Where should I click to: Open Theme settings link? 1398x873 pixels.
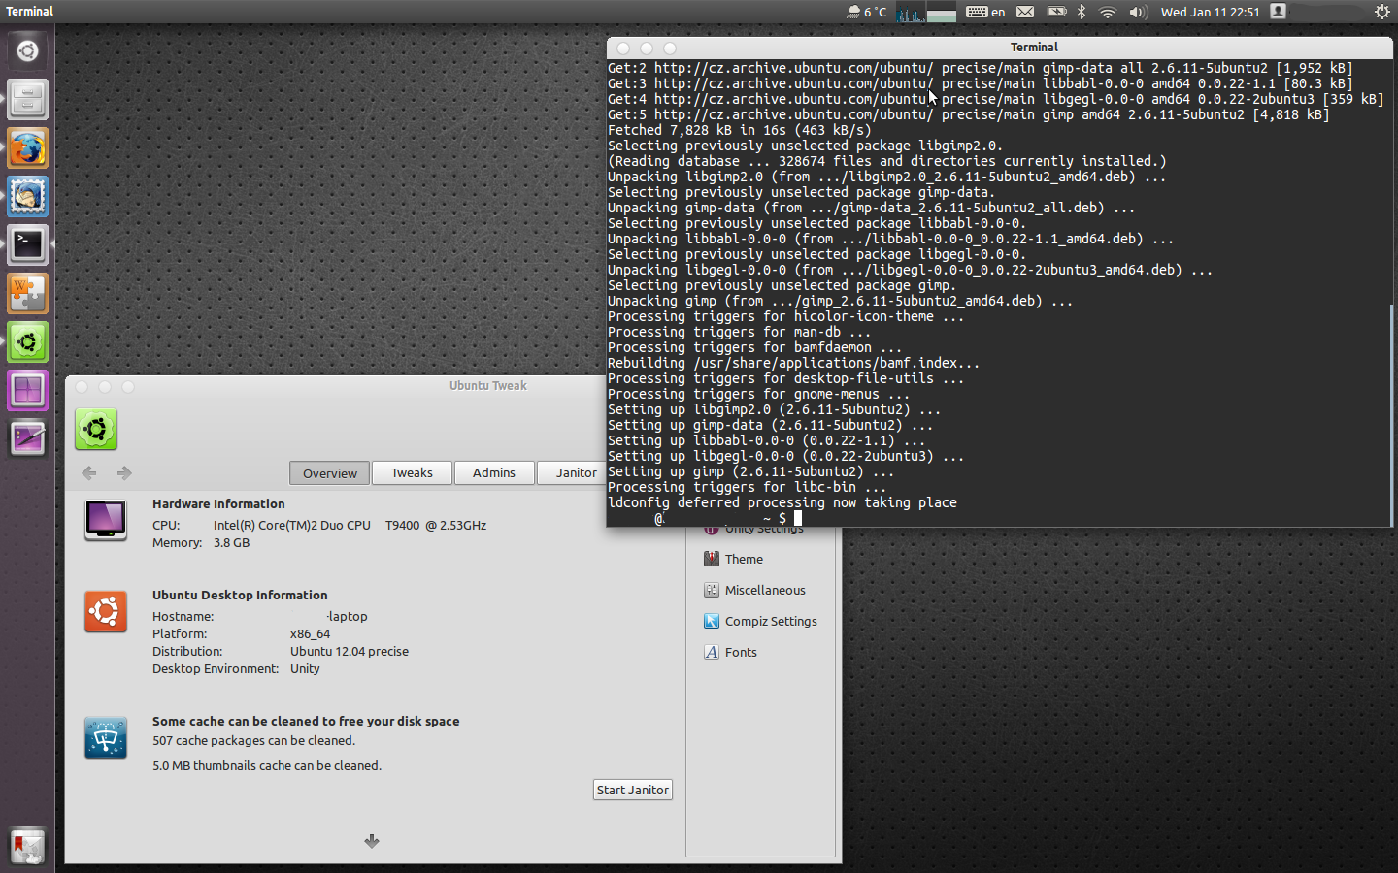point(744,559)
